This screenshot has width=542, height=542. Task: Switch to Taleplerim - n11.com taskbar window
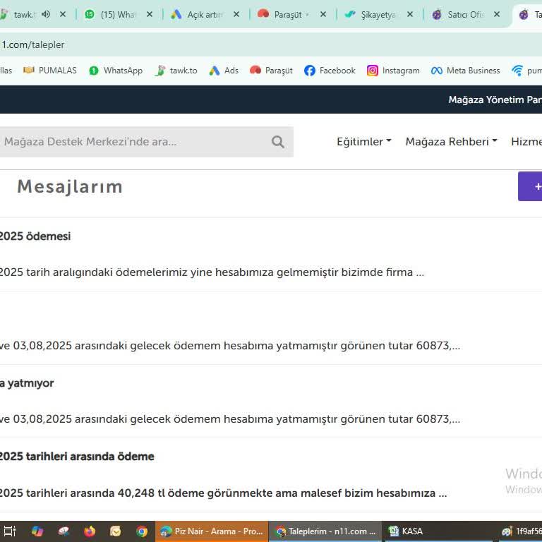pos(325,531)
